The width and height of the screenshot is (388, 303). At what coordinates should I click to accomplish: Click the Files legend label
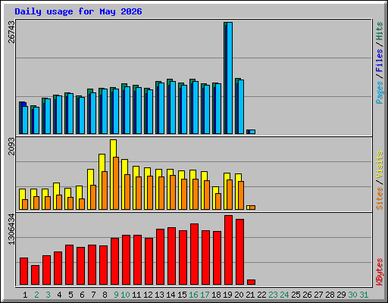pos(379,61)
